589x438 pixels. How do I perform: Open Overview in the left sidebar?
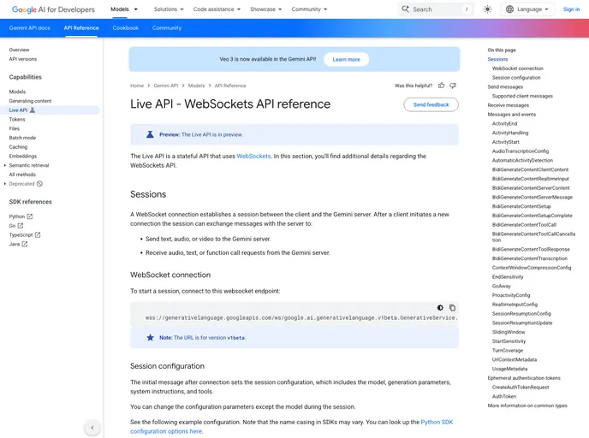click(19, 50)
